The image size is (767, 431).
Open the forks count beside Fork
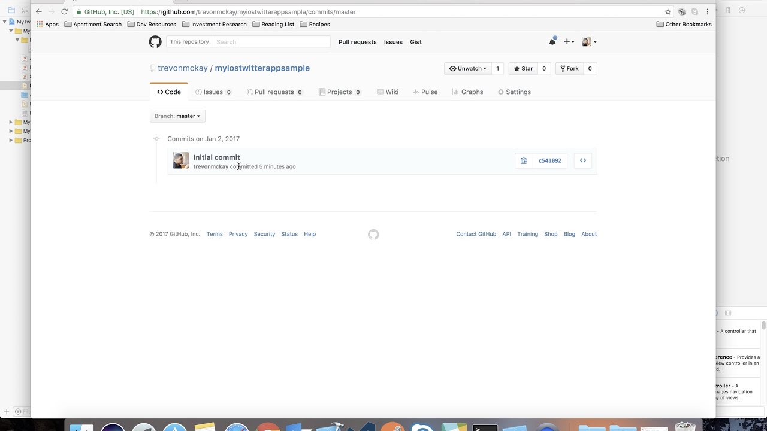tap(590, 69)
